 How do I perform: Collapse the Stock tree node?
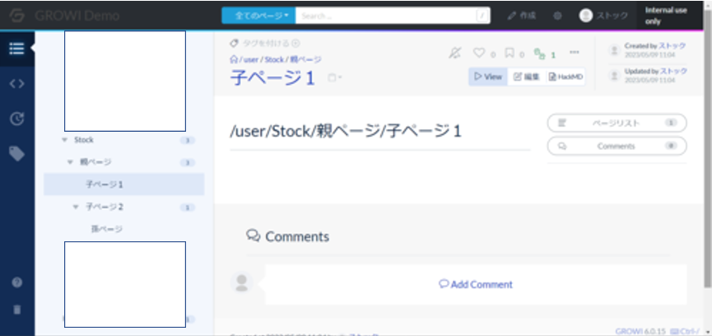(x=64, y=140)
